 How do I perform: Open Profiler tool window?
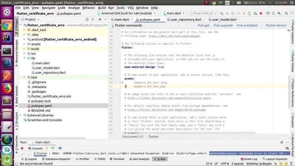click(x=83, y=159)
